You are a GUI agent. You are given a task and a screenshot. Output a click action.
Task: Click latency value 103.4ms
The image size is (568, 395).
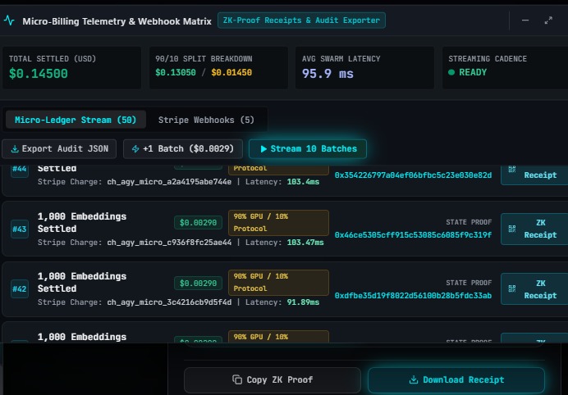[x=303, y=182]
